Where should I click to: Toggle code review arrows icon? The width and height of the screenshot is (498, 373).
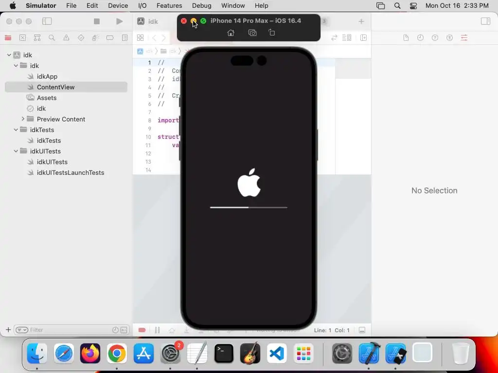[x=334, y=38]
